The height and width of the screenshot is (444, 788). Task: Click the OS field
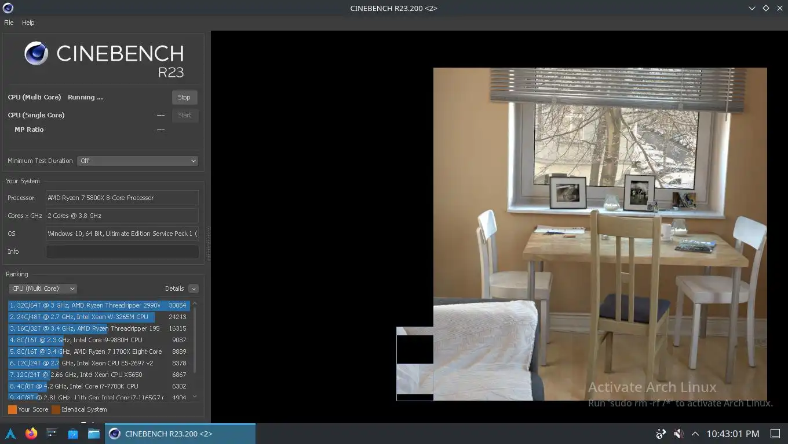tap(122, 234)
